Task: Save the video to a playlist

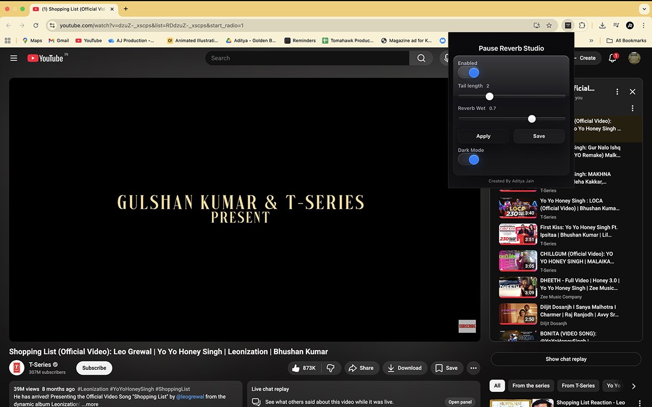Action: click(447, 368)
